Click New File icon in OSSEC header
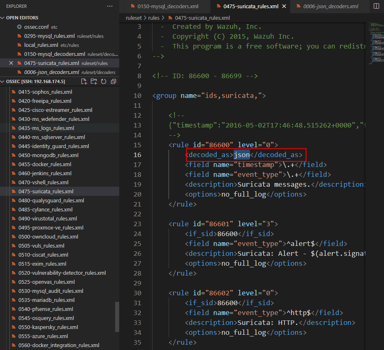 [84, 81]
